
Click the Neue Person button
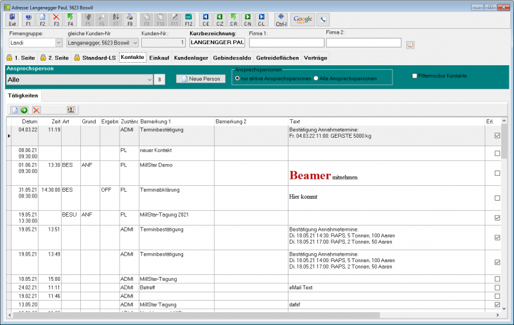click(x=200, y=79)
